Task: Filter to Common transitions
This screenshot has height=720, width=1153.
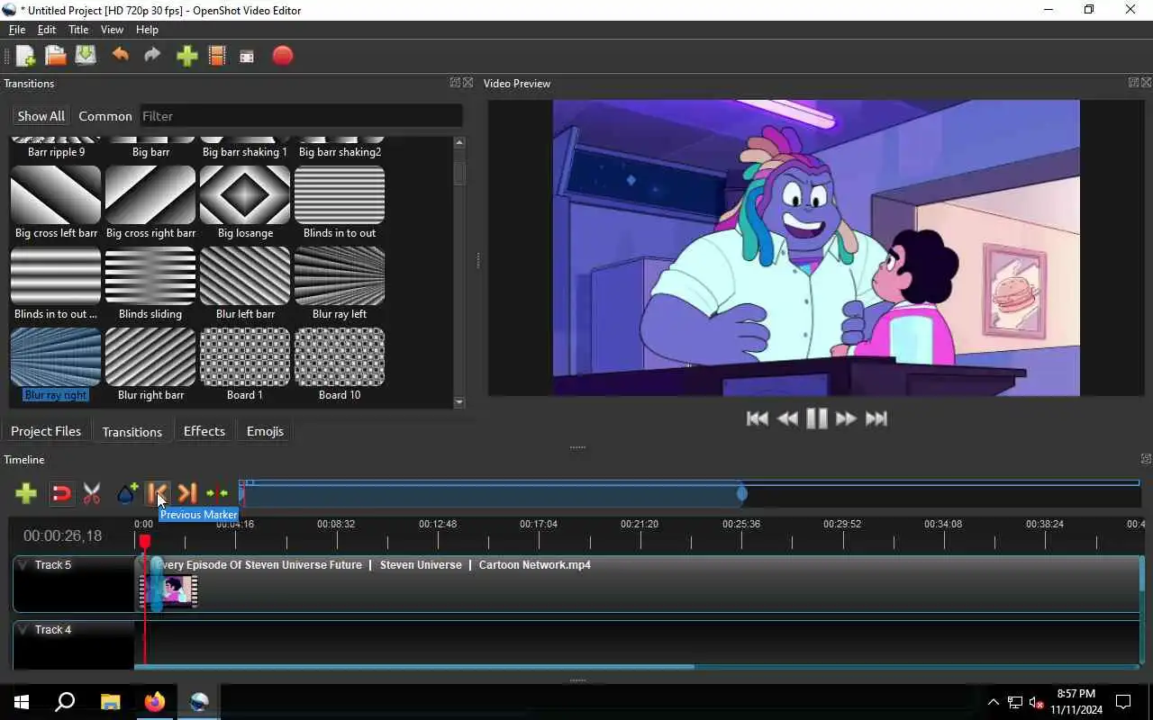Action: pos(105,116)
